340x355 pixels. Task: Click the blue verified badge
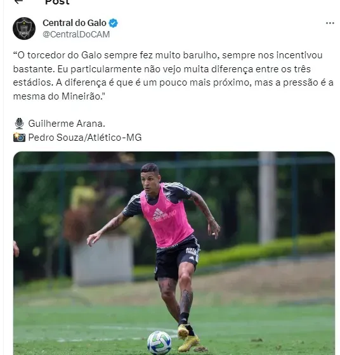pos(113,23)
